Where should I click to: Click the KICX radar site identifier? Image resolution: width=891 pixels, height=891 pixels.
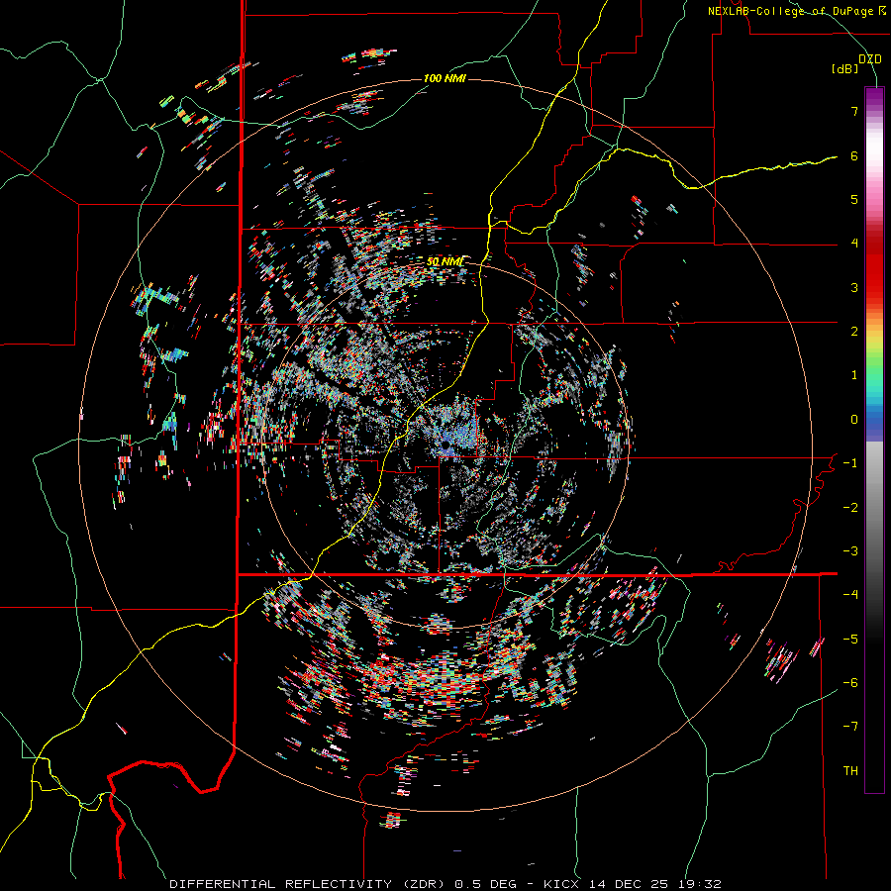561,884
